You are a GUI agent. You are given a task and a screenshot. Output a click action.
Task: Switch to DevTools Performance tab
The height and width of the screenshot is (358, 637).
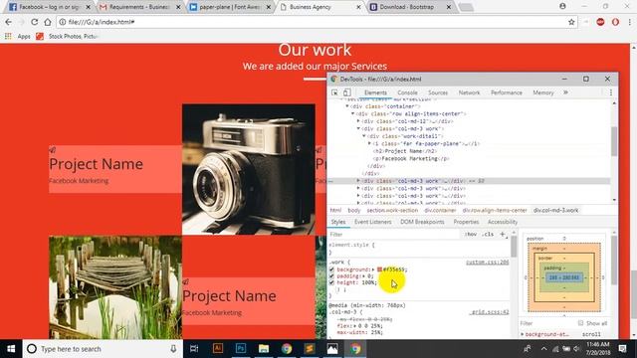pyautogui.click(x=507, y=92)
